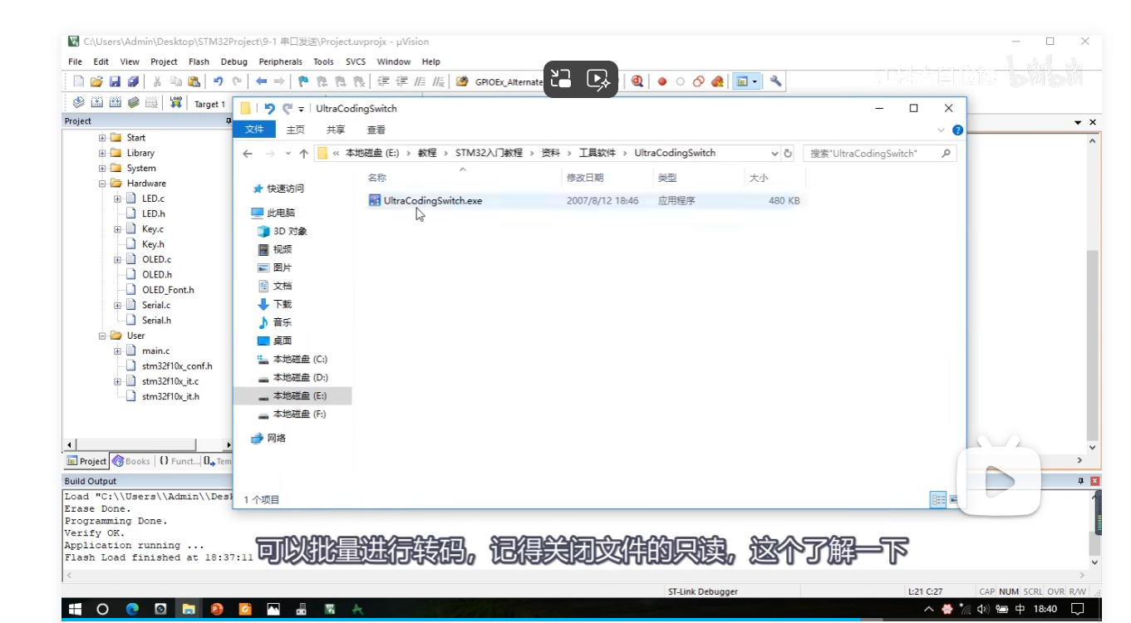Click the Explorer back arrow
The image size is (1131, 623).
pos(247,154)
